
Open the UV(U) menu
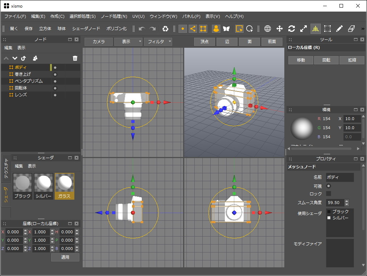click(138, 16)
